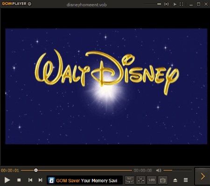
Task: Seek along the playback progress bar
Action: [x=77, y=170]
